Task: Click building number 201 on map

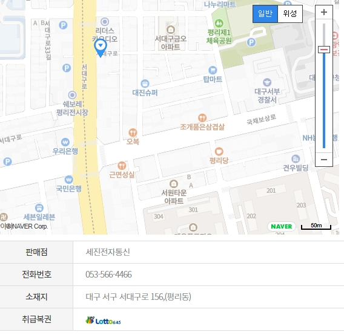Action: pos(271,190)
